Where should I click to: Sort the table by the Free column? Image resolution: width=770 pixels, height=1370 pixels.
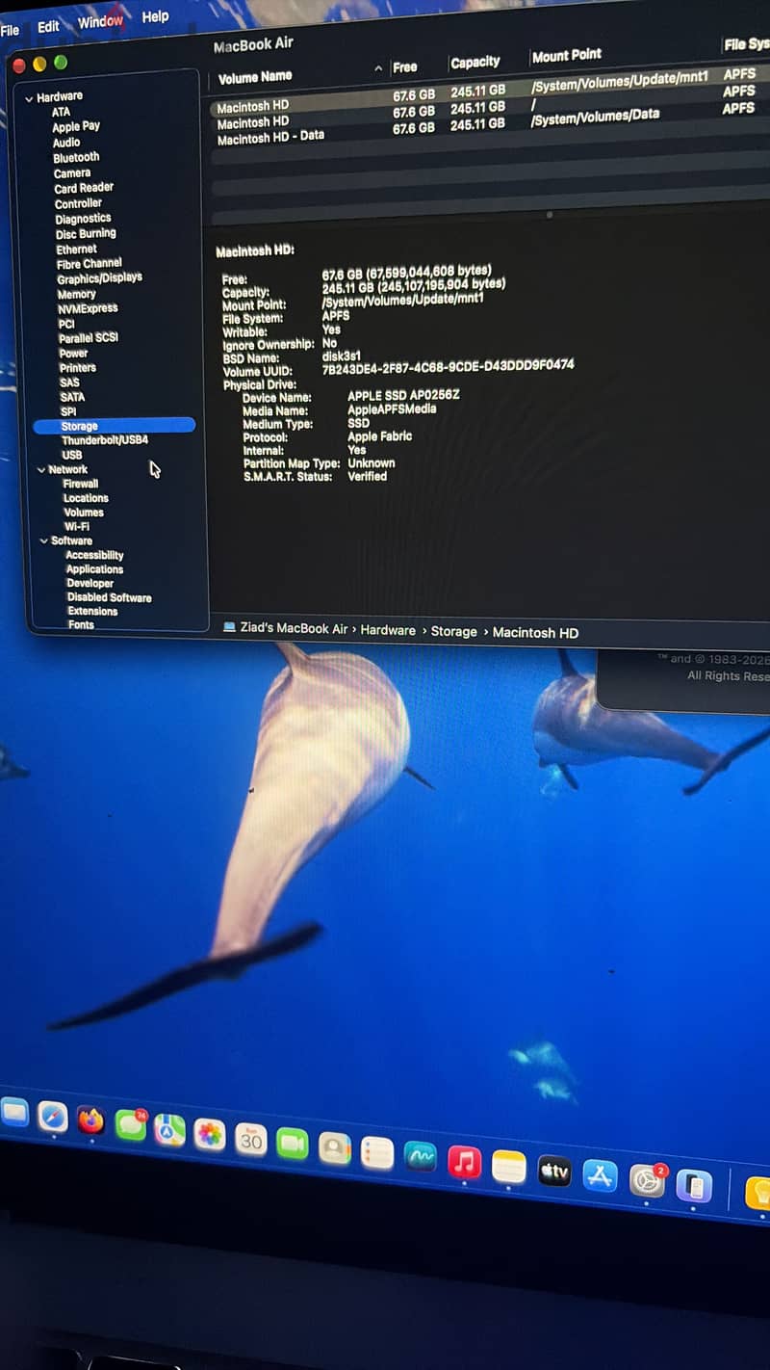(x=405, y=66)
